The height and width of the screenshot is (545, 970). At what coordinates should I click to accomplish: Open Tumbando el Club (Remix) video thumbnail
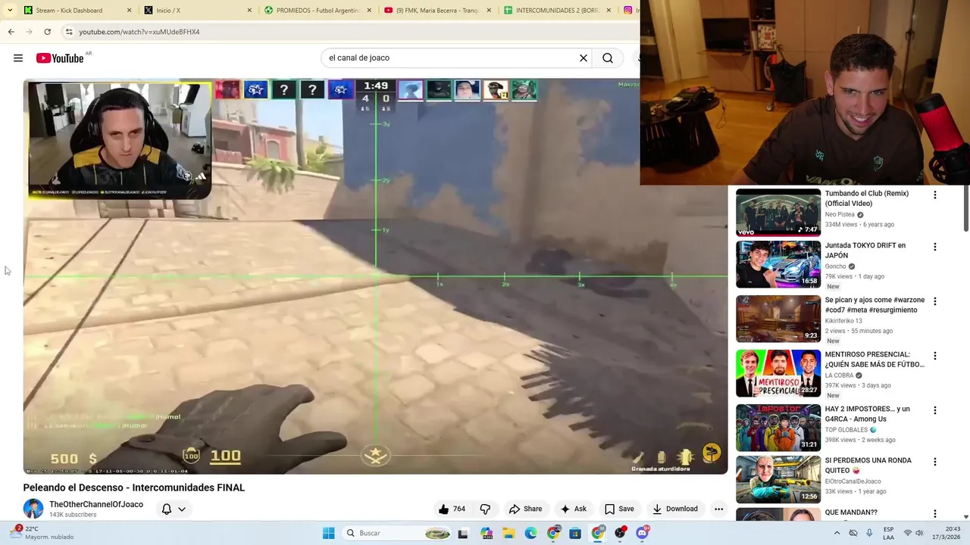pyautogui.click(x=778, y=213)
